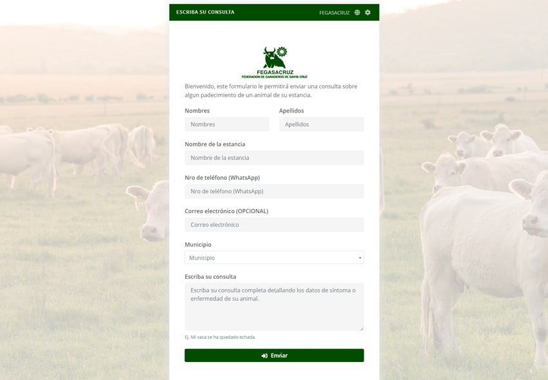Focus the Nombres input field

pyautogui.click(x=227, y=124)
